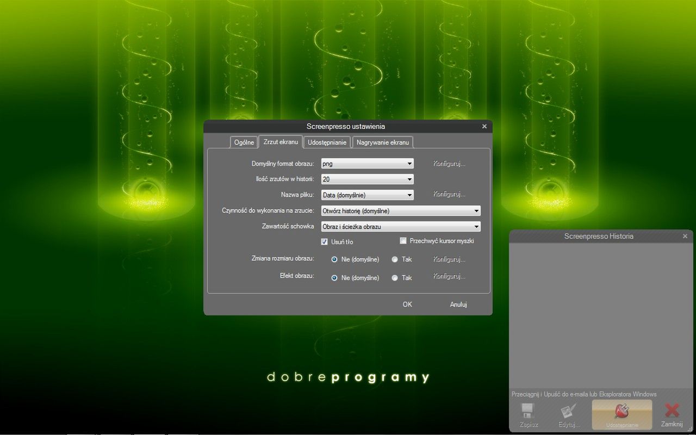696x435 pixels.
Task: Click the Edytuj edit icon in Historia
Action: click(569, 415)
